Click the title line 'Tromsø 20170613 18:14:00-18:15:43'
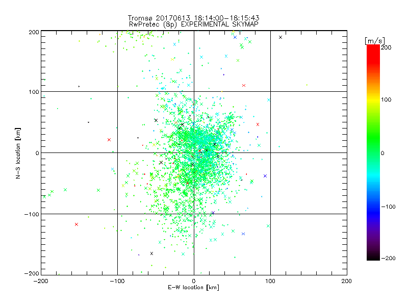The height and width of the screenshot is (306, 408). coord(193,18)
